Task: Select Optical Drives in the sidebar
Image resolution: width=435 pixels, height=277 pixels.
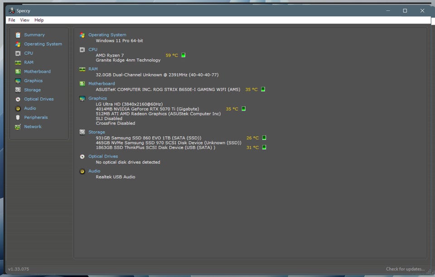Action: (39, 99)
